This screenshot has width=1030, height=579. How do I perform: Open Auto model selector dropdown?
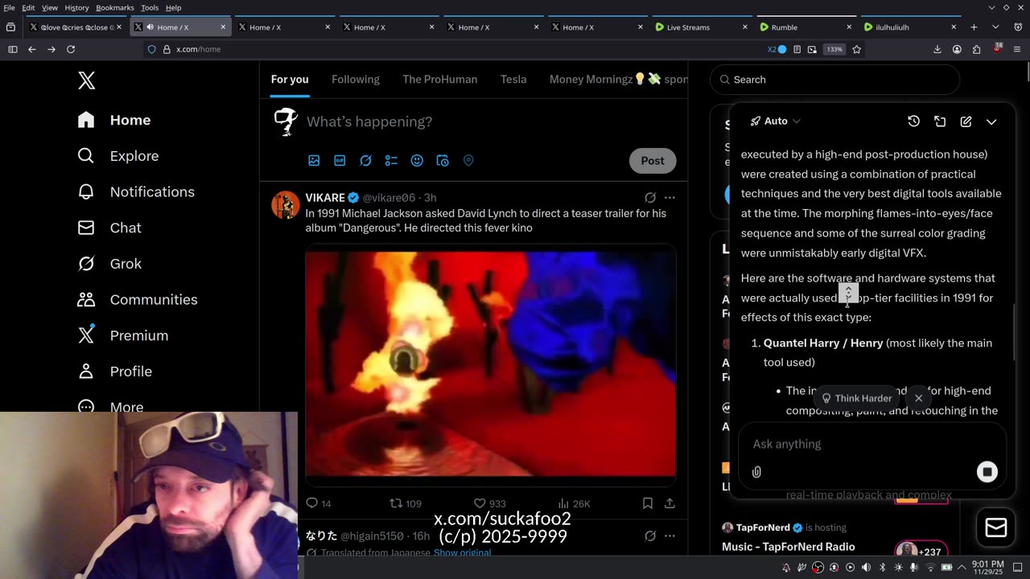pyautogui.click(x=776, y=121)
